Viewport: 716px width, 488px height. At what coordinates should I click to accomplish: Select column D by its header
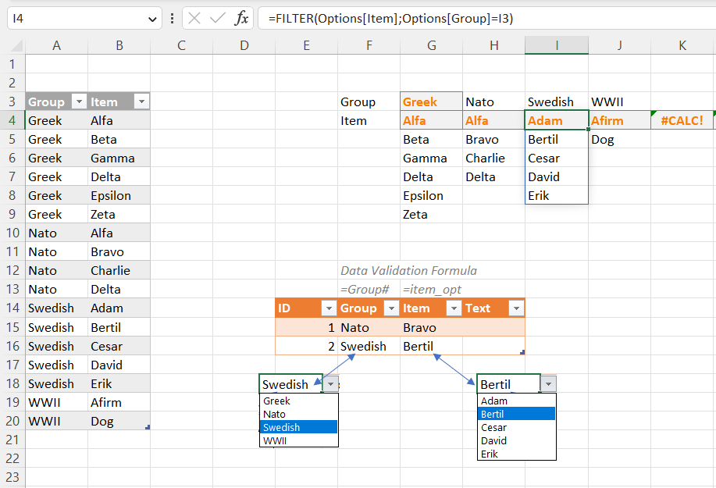click(x=244, y=45)
